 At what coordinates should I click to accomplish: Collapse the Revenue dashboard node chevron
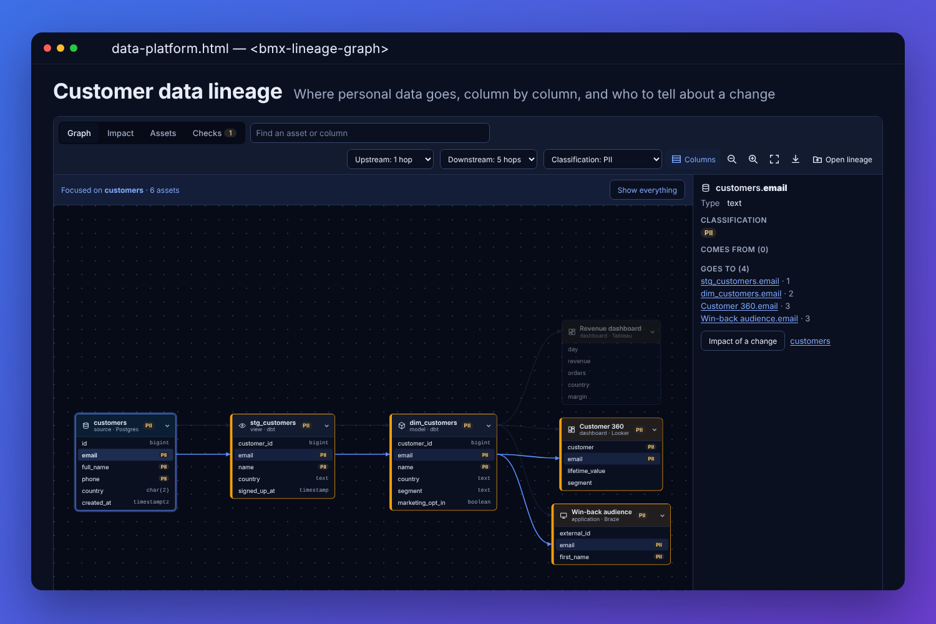653,332
